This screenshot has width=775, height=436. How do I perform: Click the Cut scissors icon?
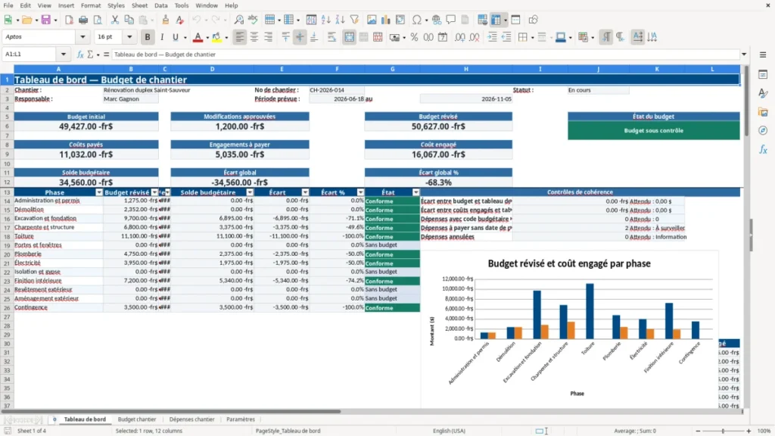115,20
